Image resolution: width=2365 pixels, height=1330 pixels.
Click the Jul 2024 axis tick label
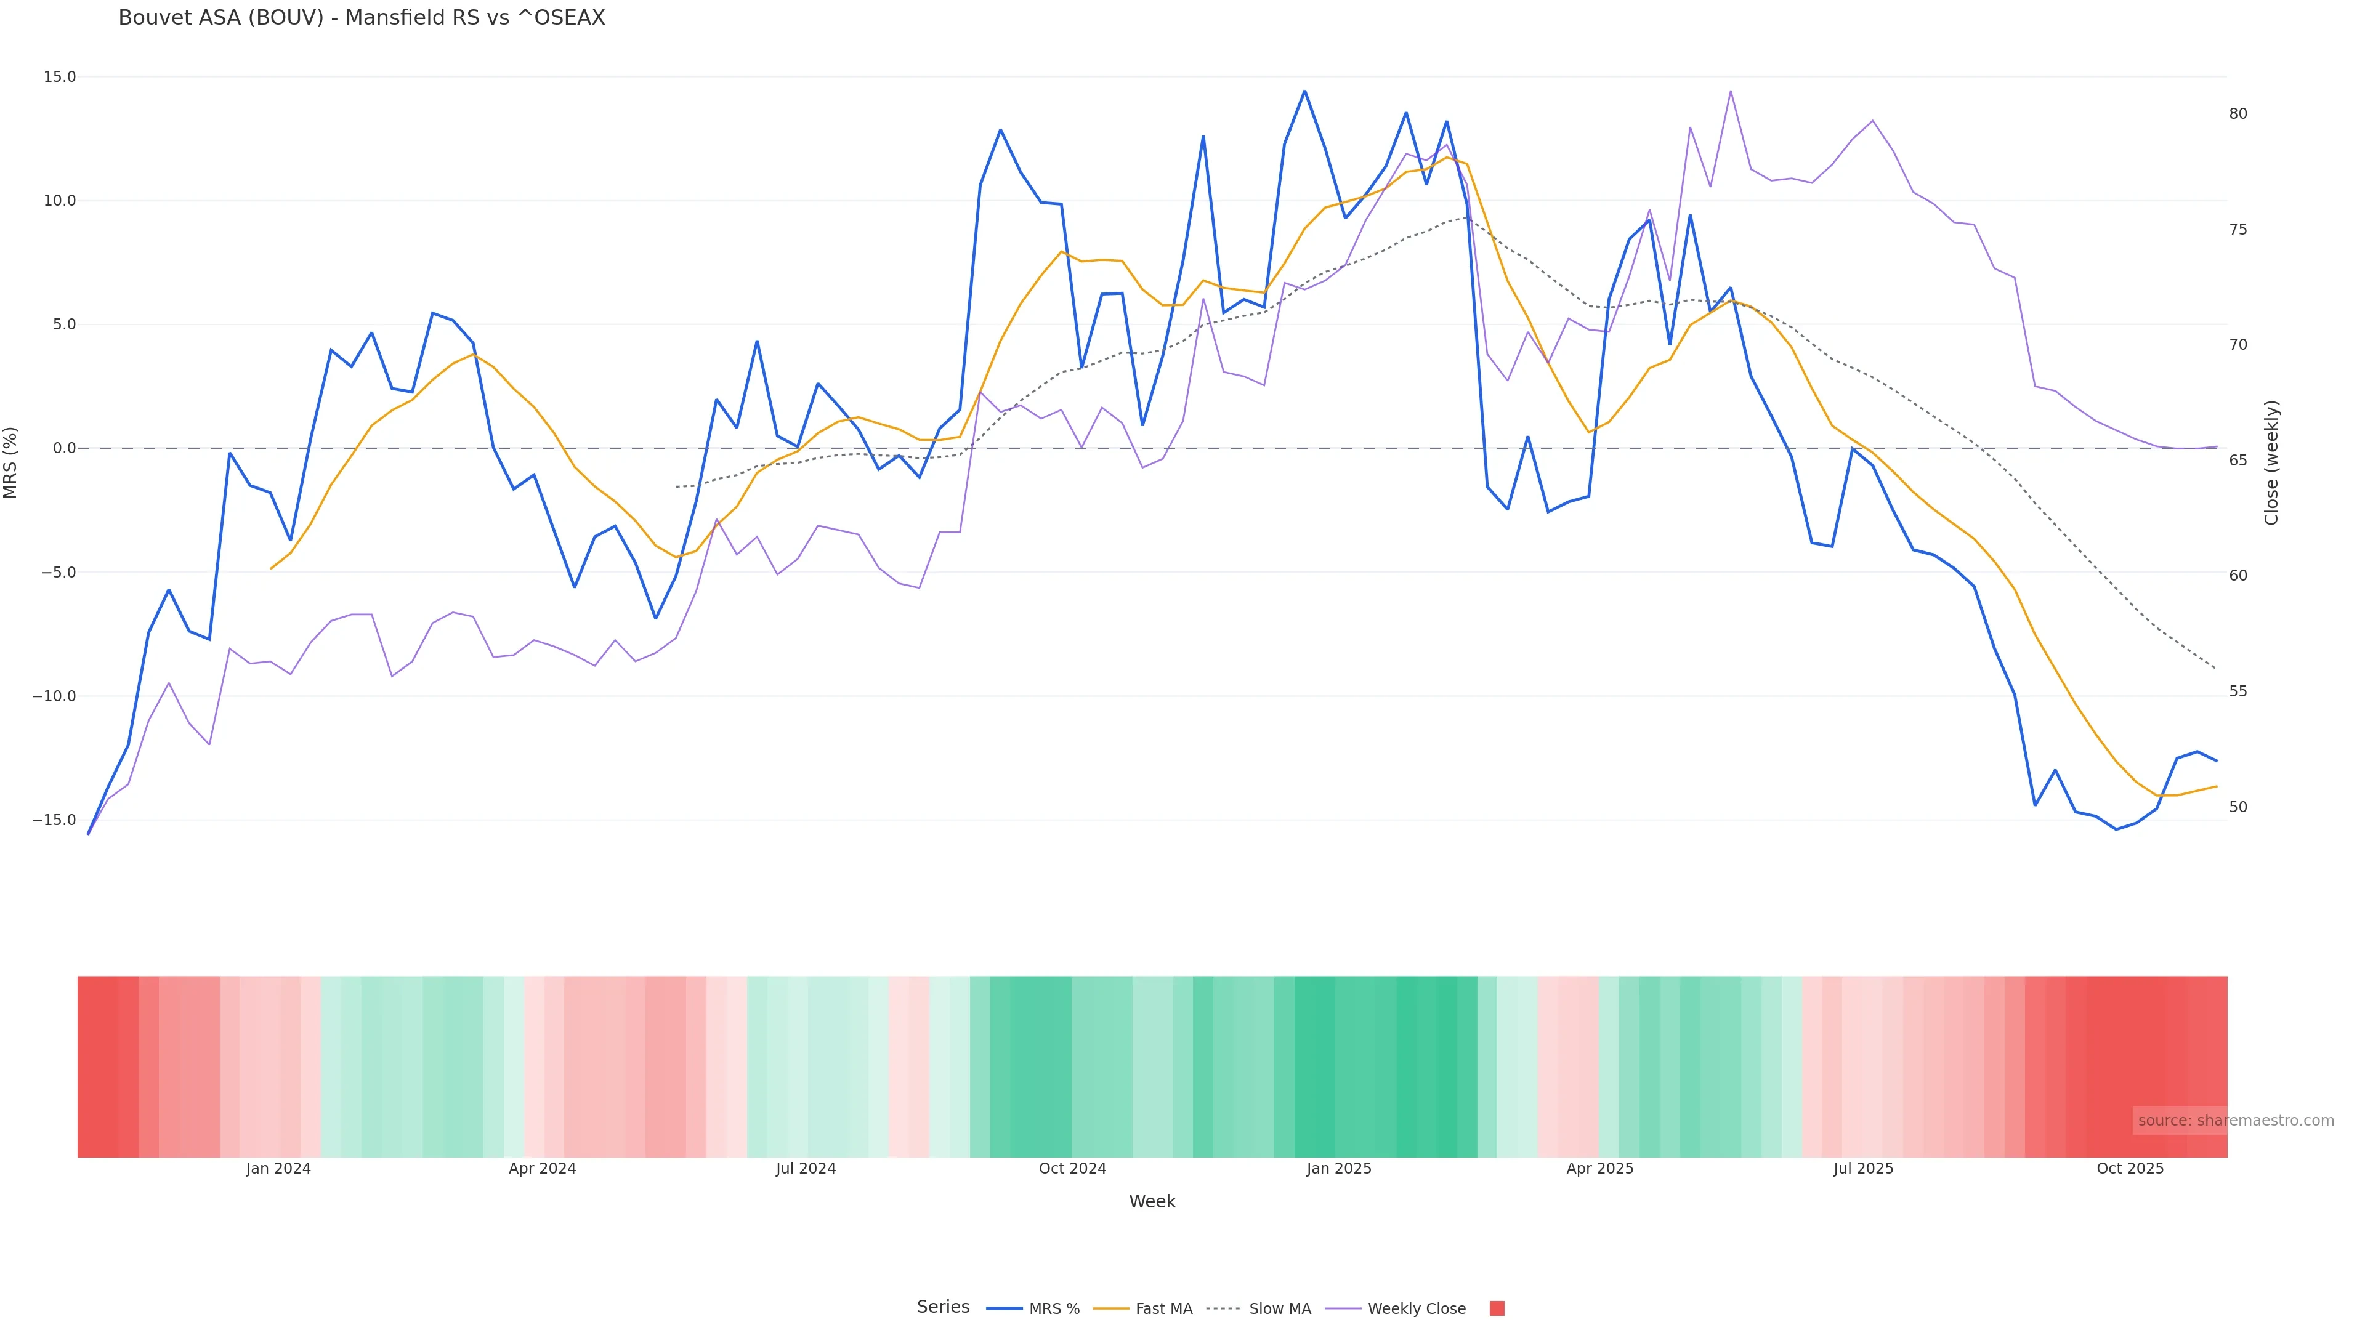click(x=806, y=1169)
